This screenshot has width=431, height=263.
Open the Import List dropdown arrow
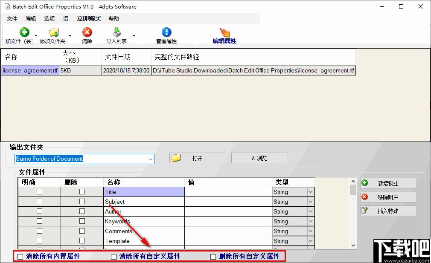click(x=134, y=36)
